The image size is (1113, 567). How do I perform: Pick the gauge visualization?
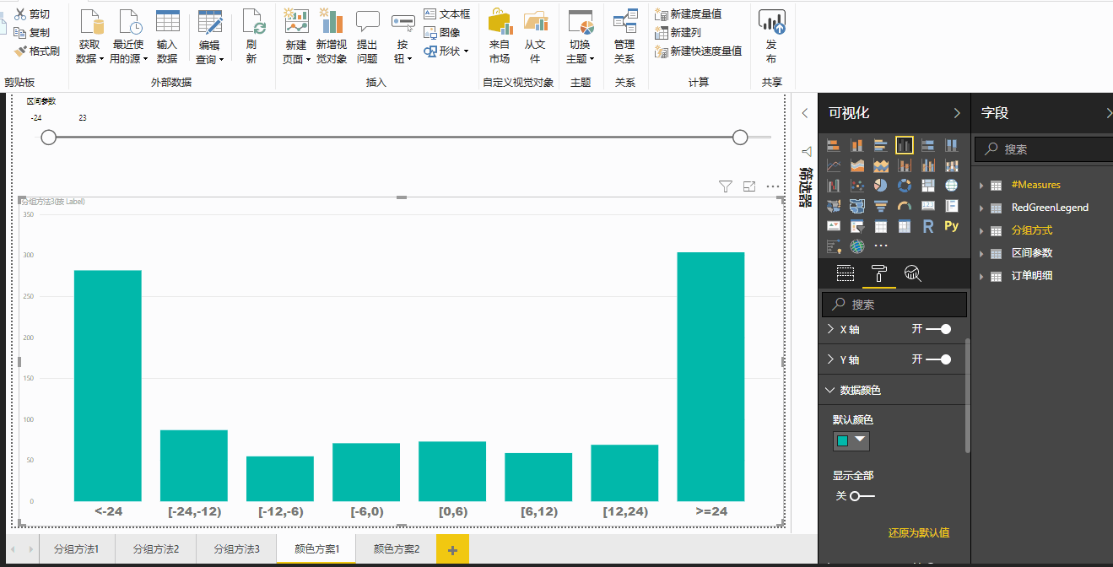pyautogui.click(x=905, y=205)
